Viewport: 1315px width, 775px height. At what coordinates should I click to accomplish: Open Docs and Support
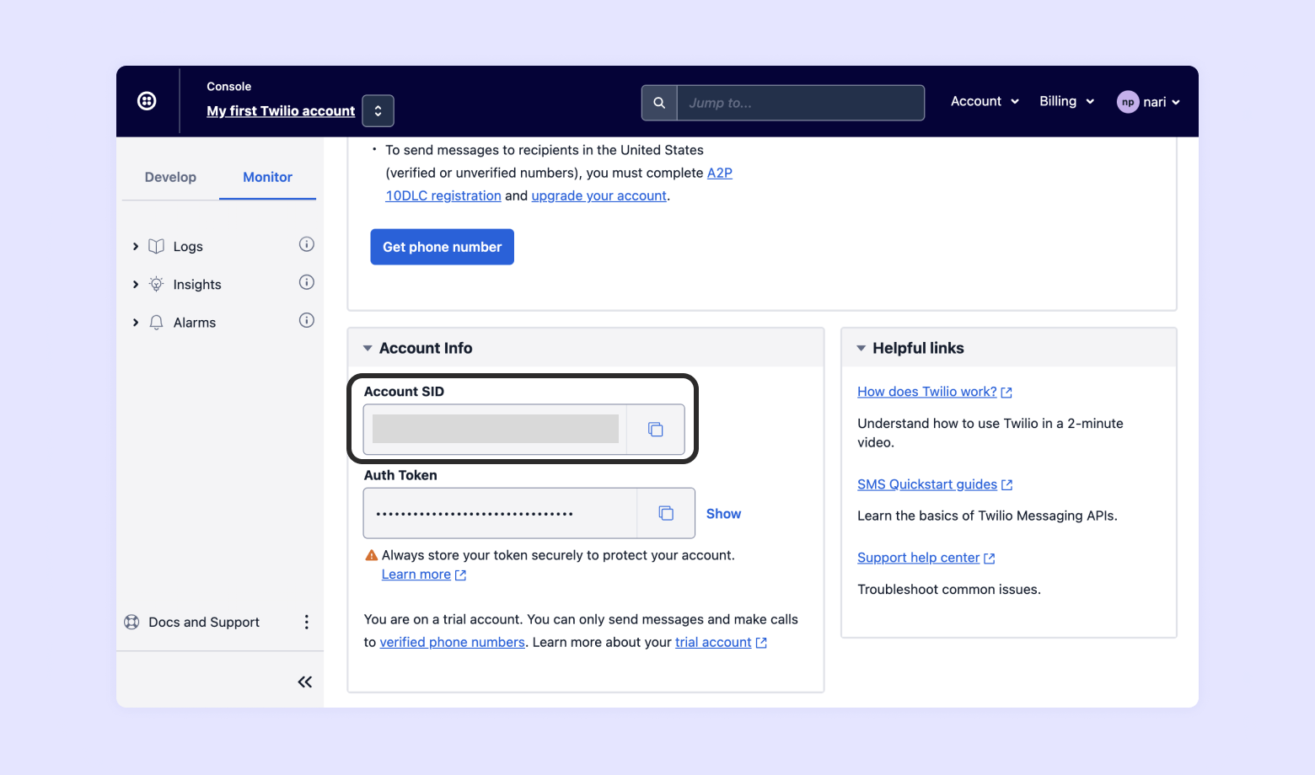tap(204, 623)
